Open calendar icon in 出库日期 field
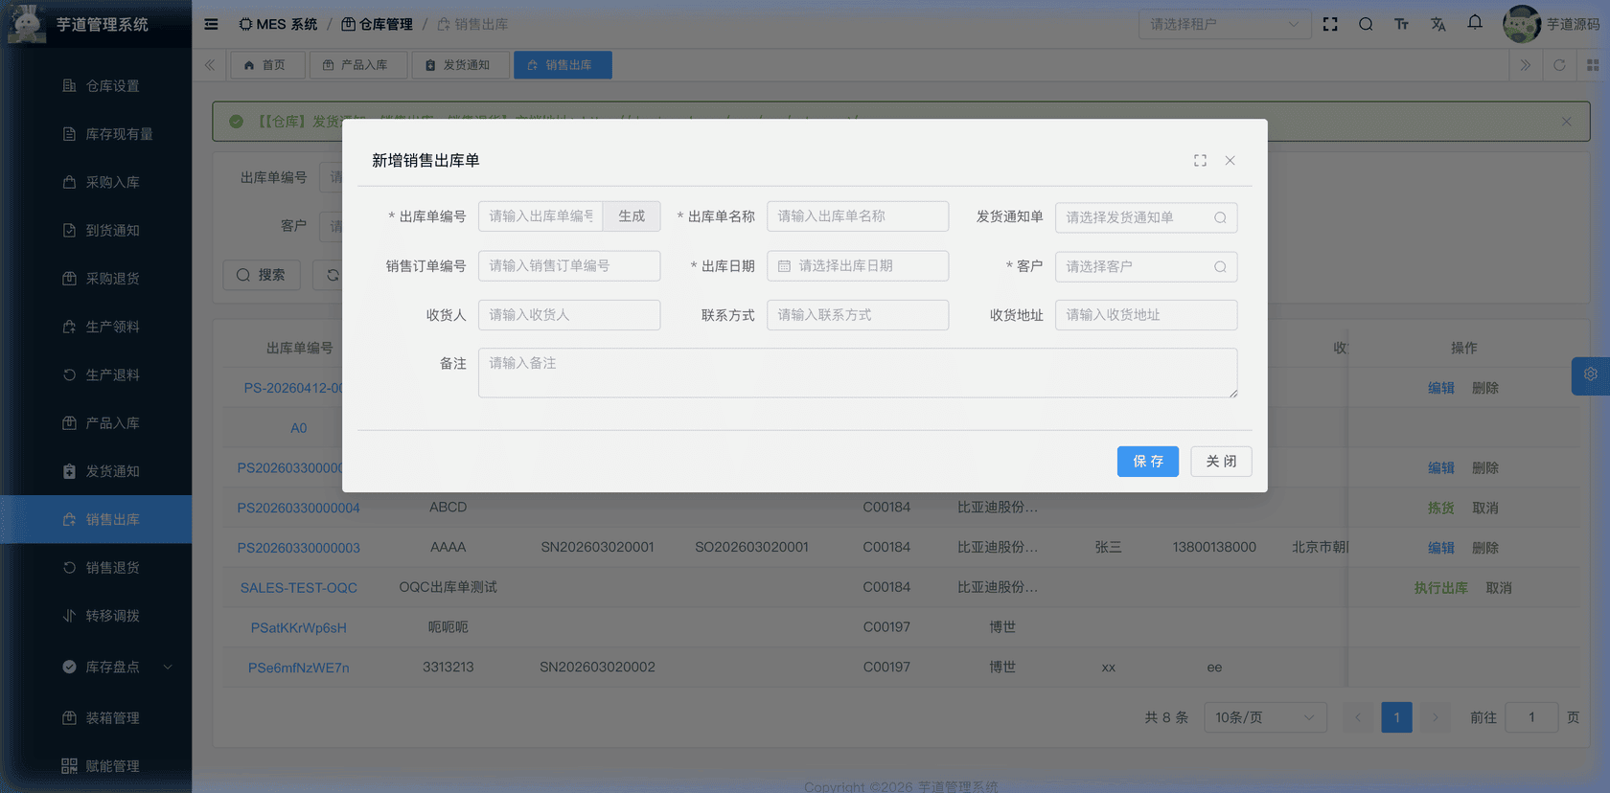 [784, 266]
